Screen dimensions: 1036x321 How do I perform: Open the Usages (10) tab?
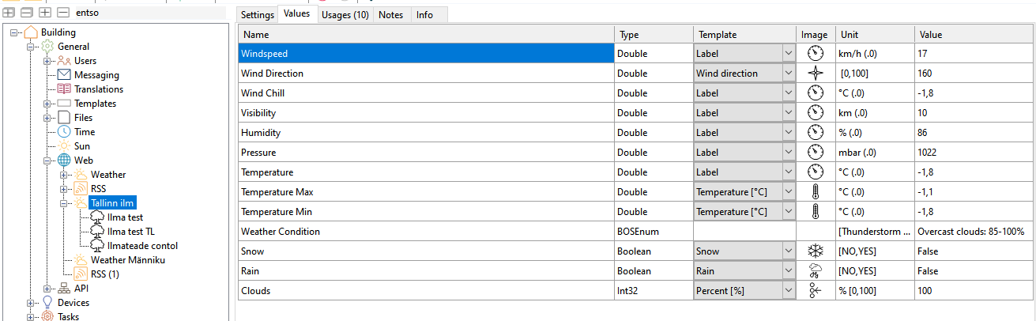tap(345, 15)
